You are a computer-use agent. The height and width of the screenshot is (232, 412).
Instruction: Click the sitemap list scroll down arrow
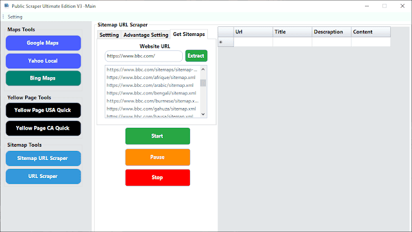203,114
